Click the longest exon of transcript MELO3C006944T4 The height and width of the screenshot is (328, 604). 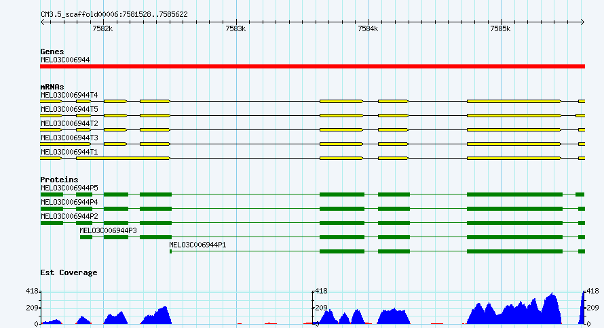[x=514, y=101]
